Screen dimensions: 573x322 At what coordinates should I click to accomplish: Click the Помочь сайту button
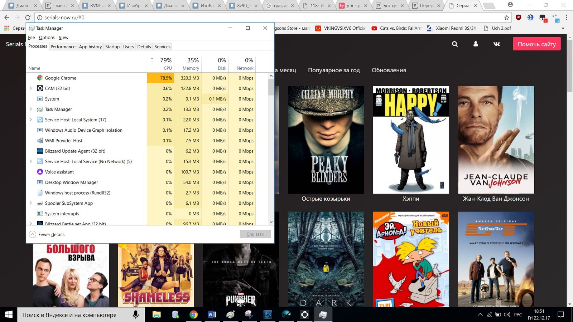537,44
